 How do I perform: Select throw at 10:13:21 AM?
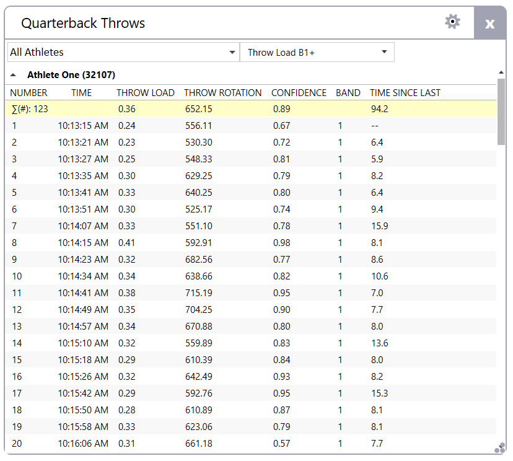tap(250, 143)
